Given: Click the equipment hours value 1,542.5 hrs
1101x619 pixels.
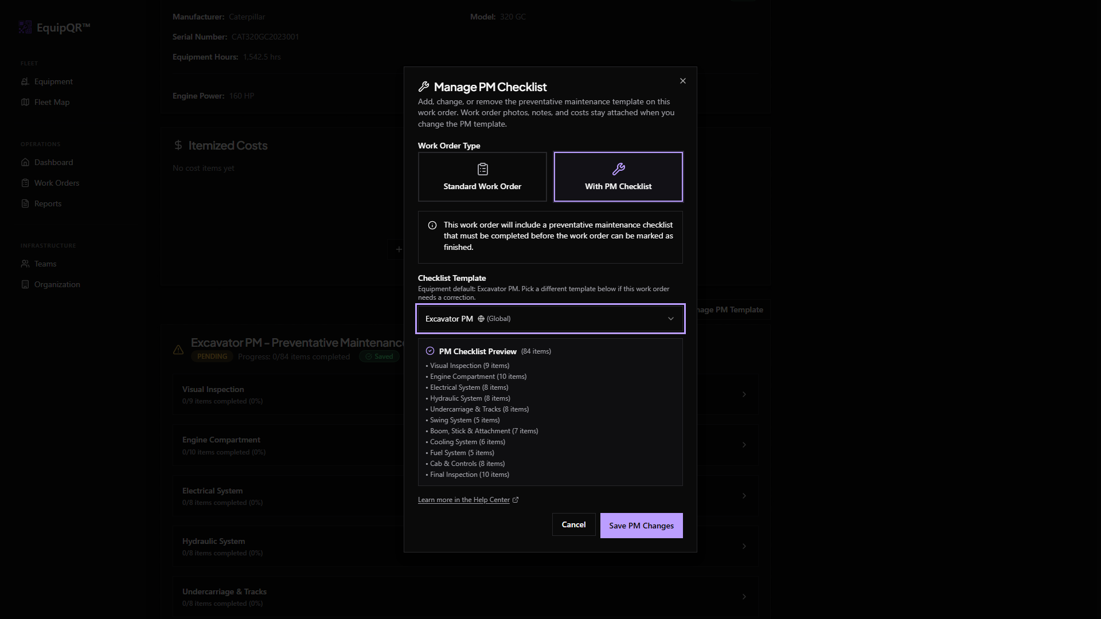Looking at the screenshot, I should point(261,57).
